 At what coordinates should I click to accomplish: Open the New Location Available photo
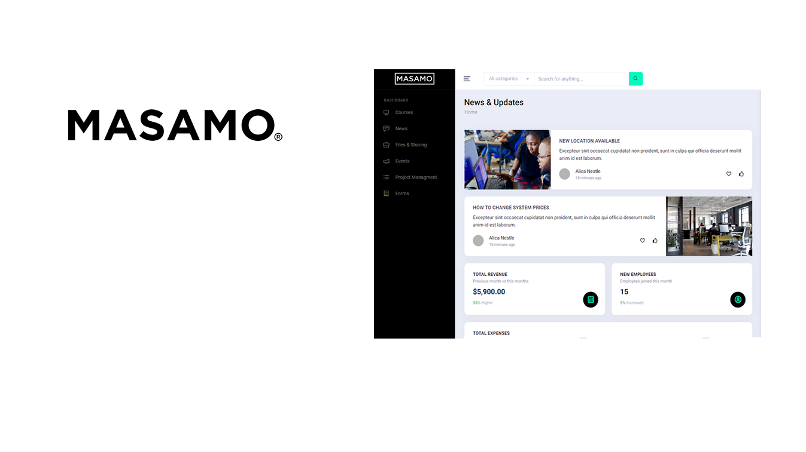click(507, 159)
